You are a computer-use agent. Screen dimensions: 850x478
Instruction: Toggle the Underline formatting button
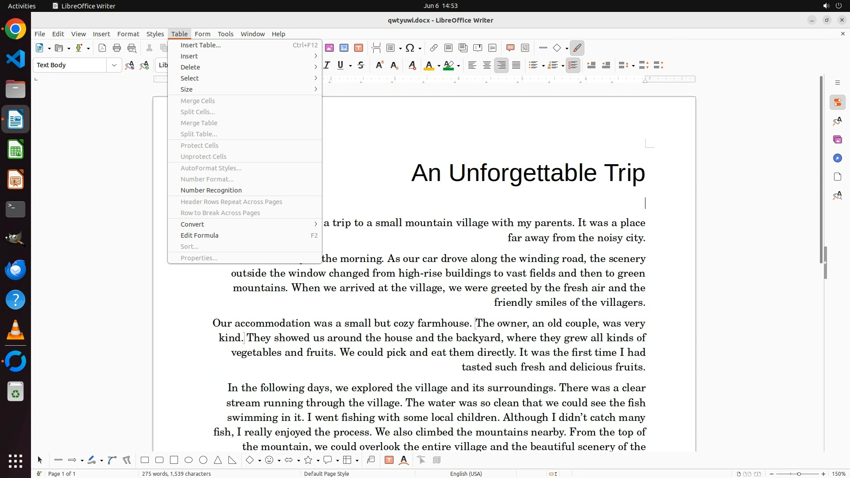tap(340, 66)
